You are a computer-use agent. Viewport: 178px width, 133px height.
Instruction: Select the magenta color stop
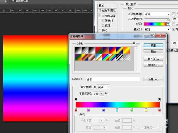click(x=89, y=110)
